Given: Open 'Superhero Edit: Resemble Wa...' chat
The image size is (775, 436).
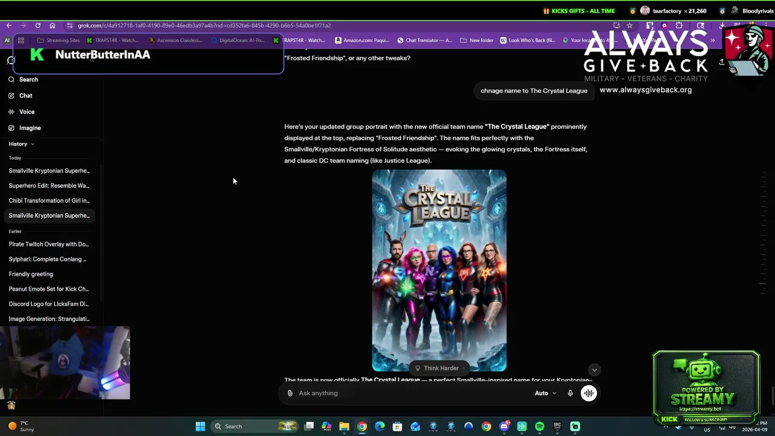Looking at the screenshot, I should (49, 186).
